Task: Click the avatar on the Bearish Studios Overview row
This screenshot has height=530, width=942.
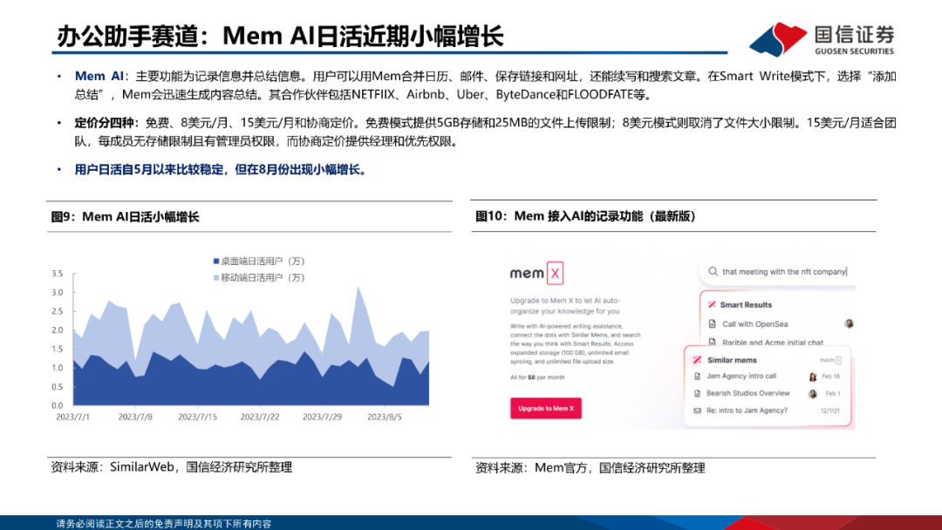Action: pos(813,394)
